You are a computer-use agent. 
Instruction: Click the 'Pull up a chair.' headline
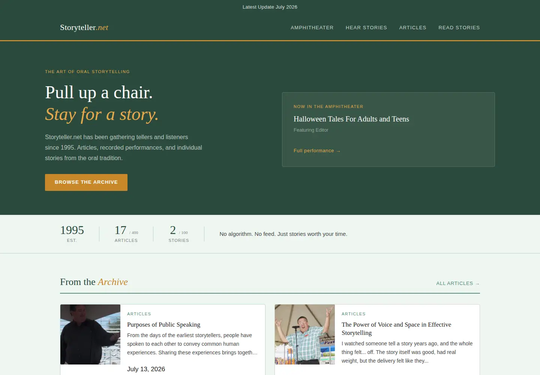coord(99,92)
